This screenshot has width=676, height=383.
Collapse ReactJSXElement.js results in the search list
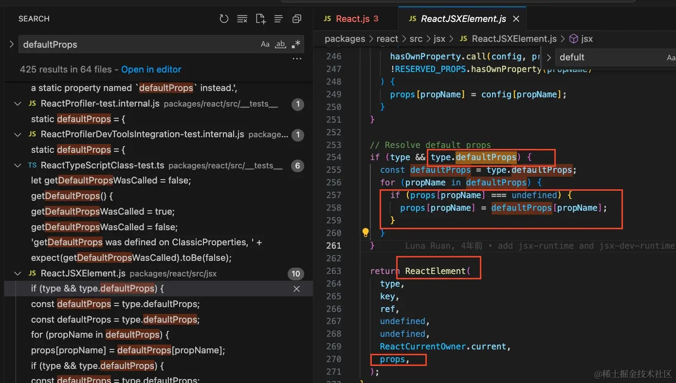(18, 274)
